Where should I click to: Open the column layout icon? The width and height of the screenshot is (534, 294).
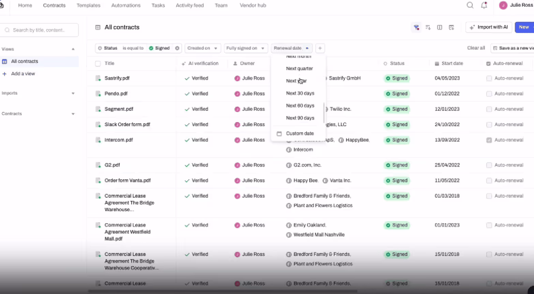tap(439, 27)
